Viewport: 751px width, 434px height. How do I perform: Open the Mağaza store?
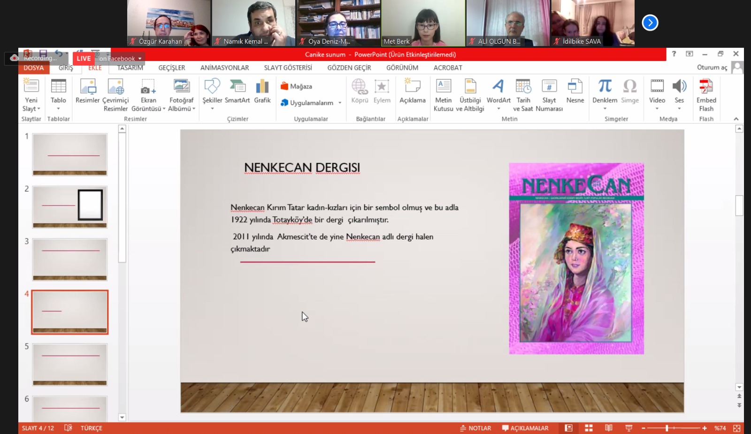[296, 86]
